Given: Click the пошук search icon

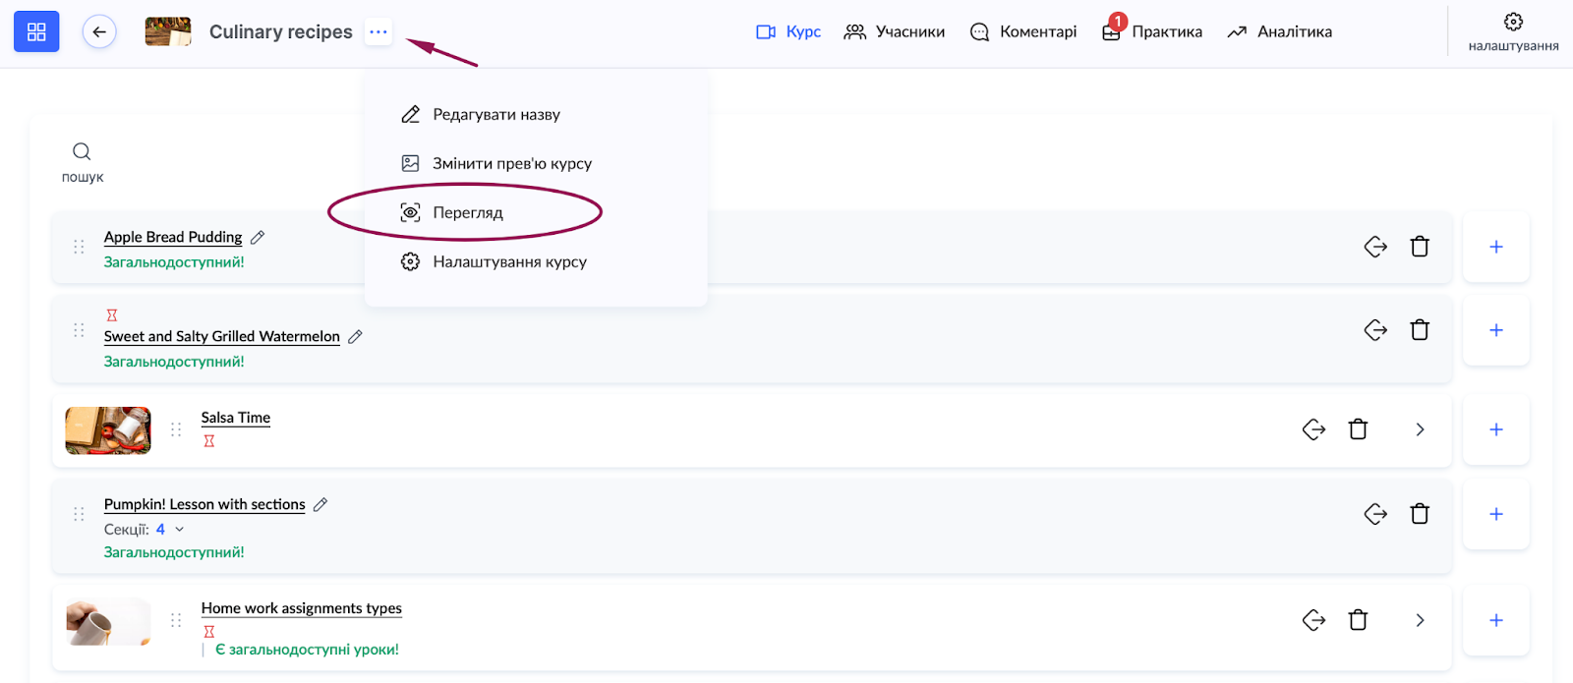Looking at the screenshot, I should click(82, 151).
